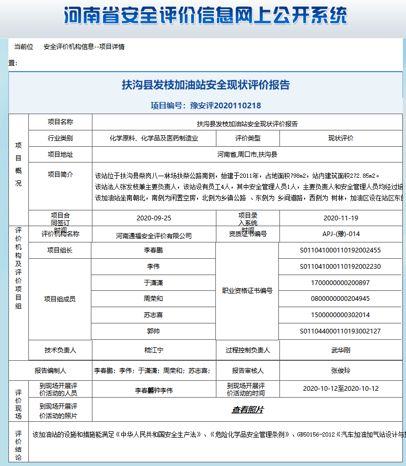This screenshot has height=466, width=406.
Task: Click the 过程控制负责人 label
Action: pos(248,350)
